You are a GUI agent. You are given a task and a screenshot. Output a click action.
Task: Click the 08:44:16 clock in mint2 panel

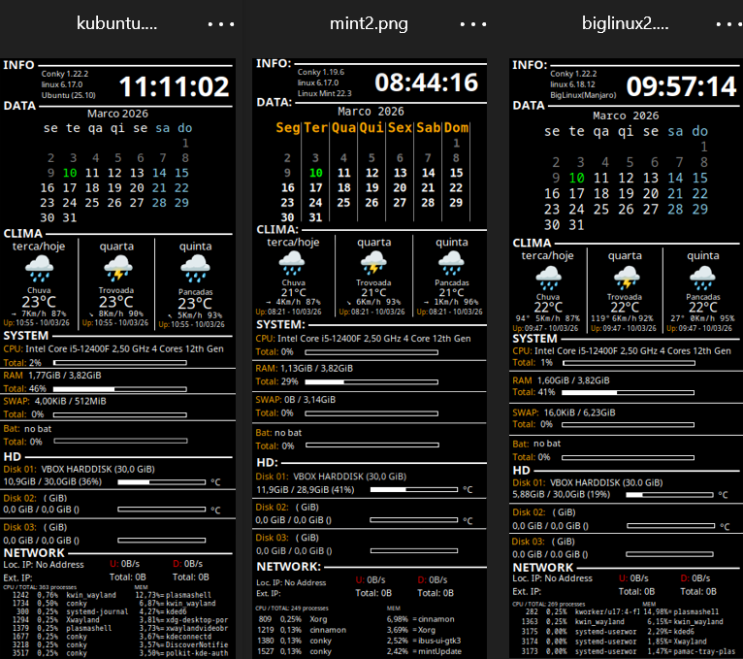[427, 82]
